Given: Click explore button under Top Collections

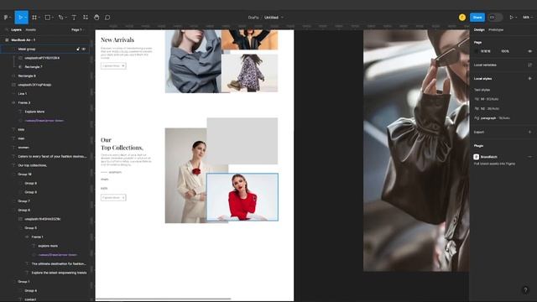Looking at the screenshot, I should tap(113, 198).
